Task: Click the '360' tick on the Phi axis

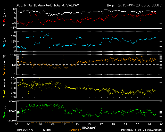Action: point(13,32)
